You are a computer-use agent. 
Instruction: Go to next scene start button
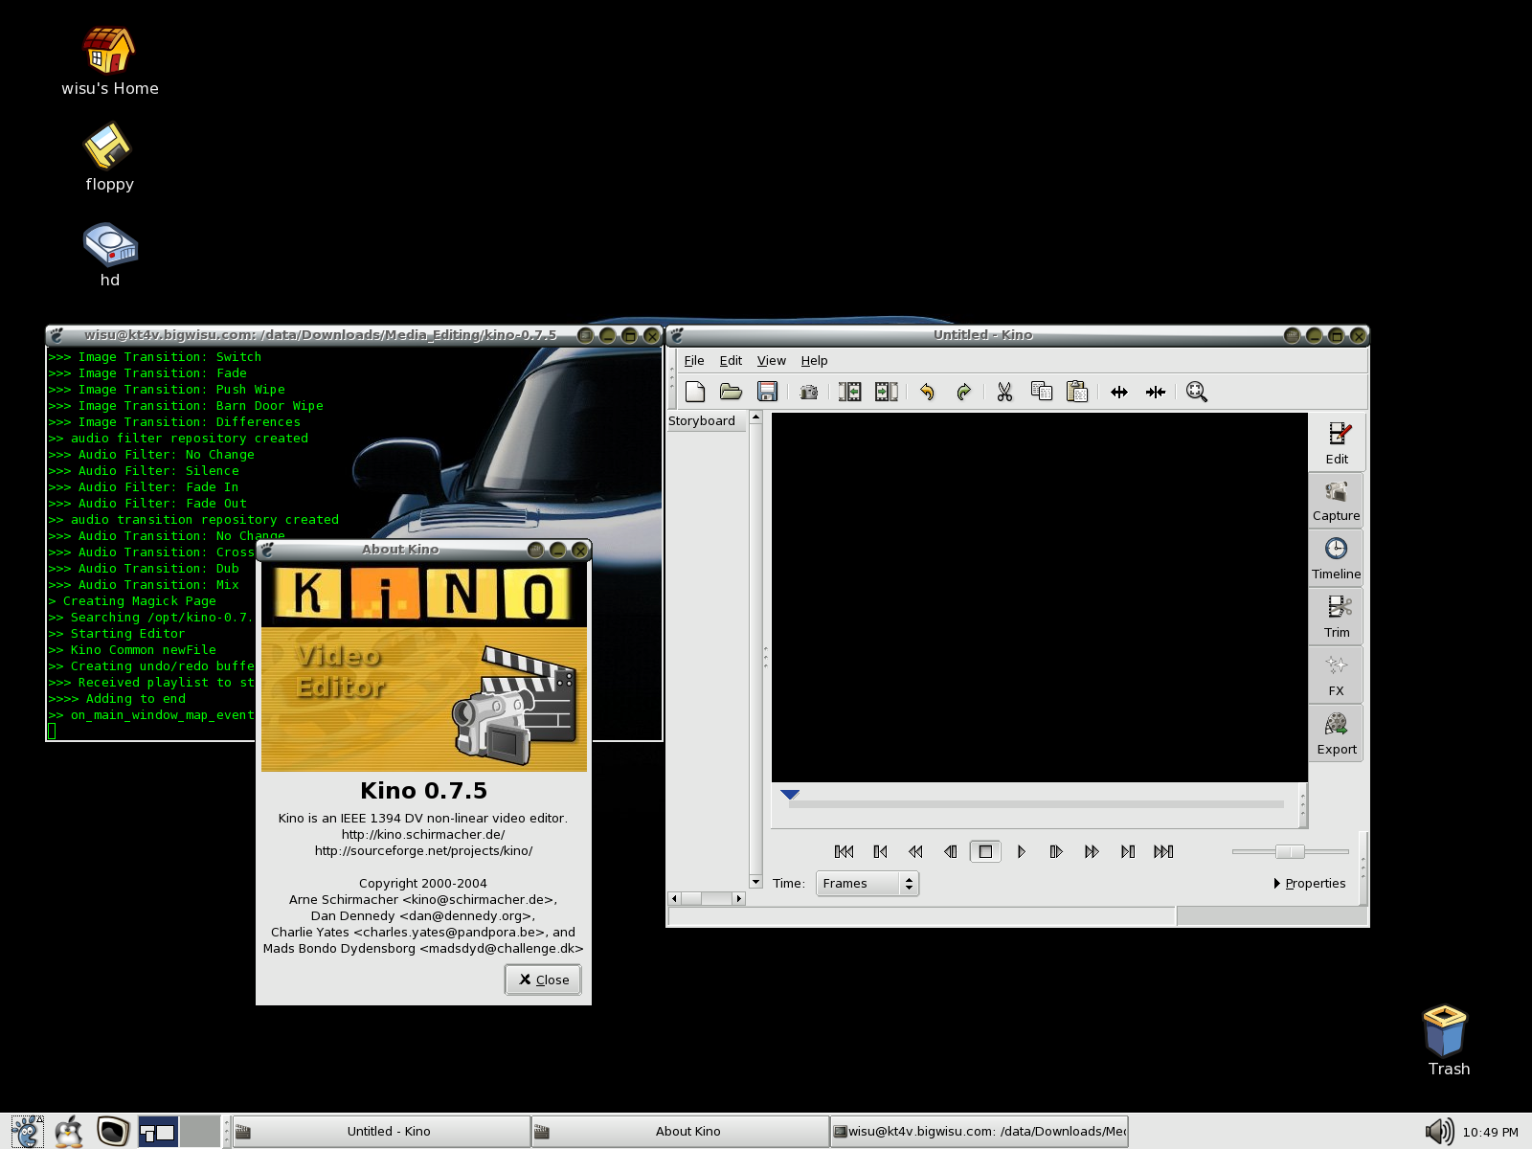pyautogui.click(x=1128, y=851)
